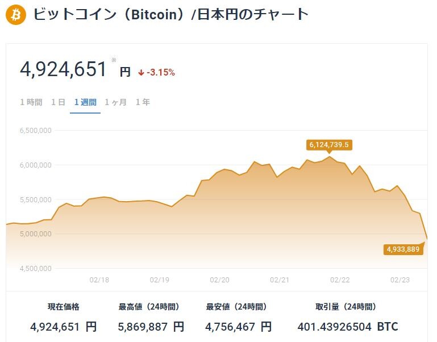Click the 最高値(24時間) value 5,869,887
The height and width of the screenshot is (342, 437).
(x=151, y=327)
